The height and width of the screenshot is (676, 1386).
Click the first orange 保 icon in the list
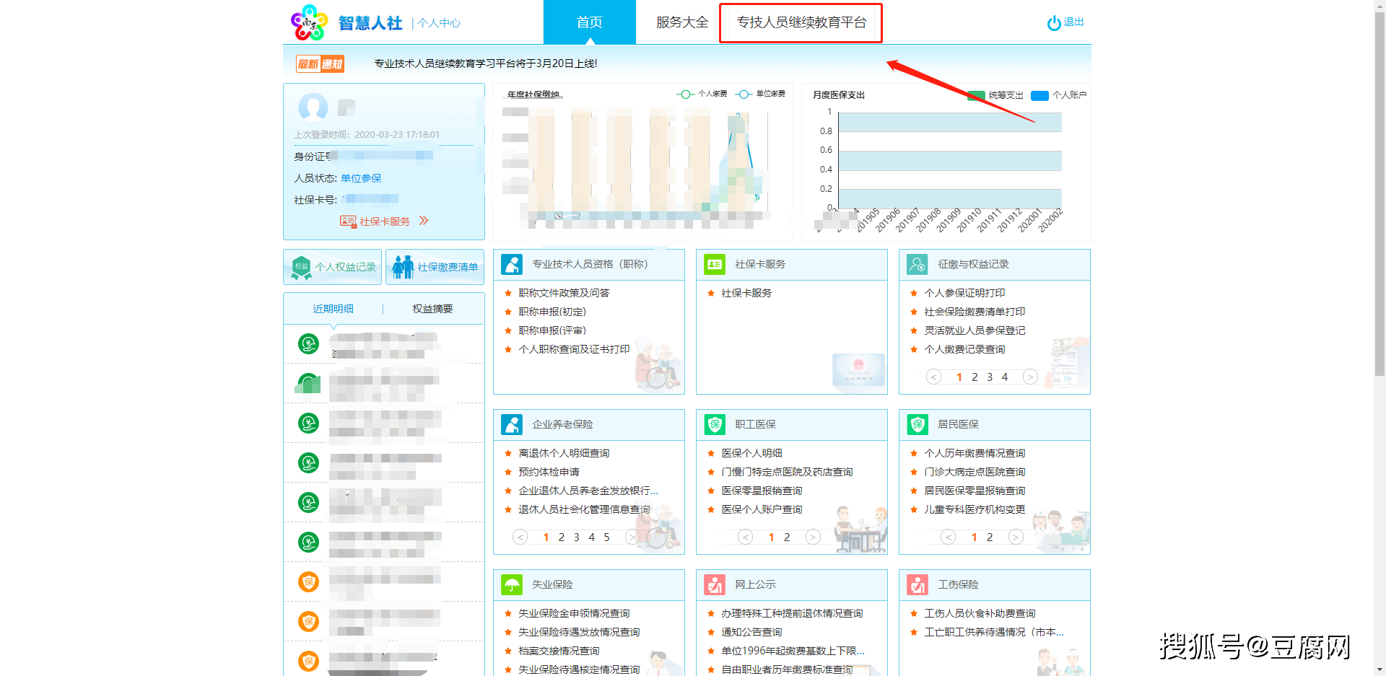point(308,581)
